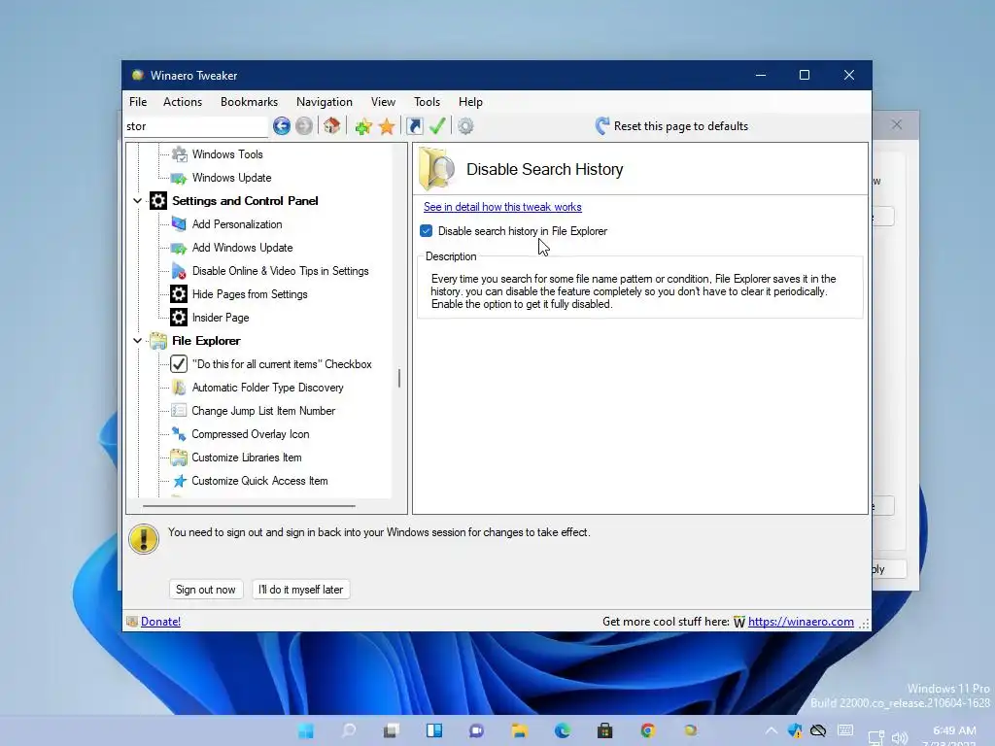Click the Back navigation arrow icon

[282, 126]
